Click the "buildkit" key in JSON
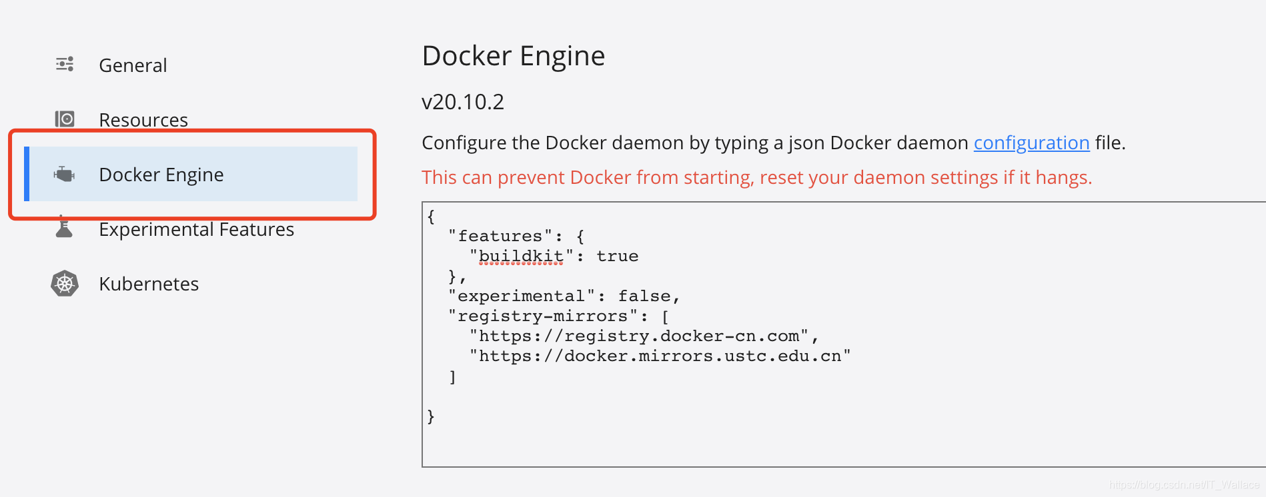Screen dimensions: 1266x497 click(521, 256)
